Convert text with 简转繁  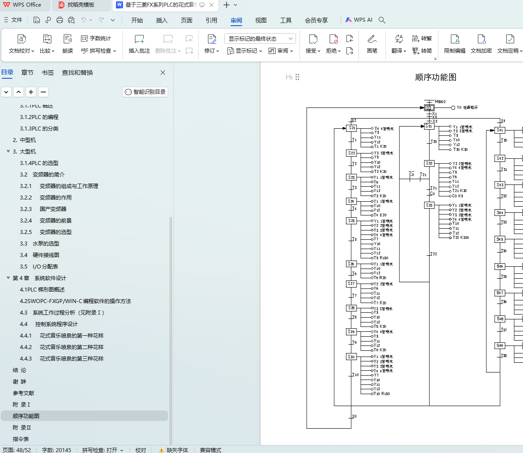(422, 38)
